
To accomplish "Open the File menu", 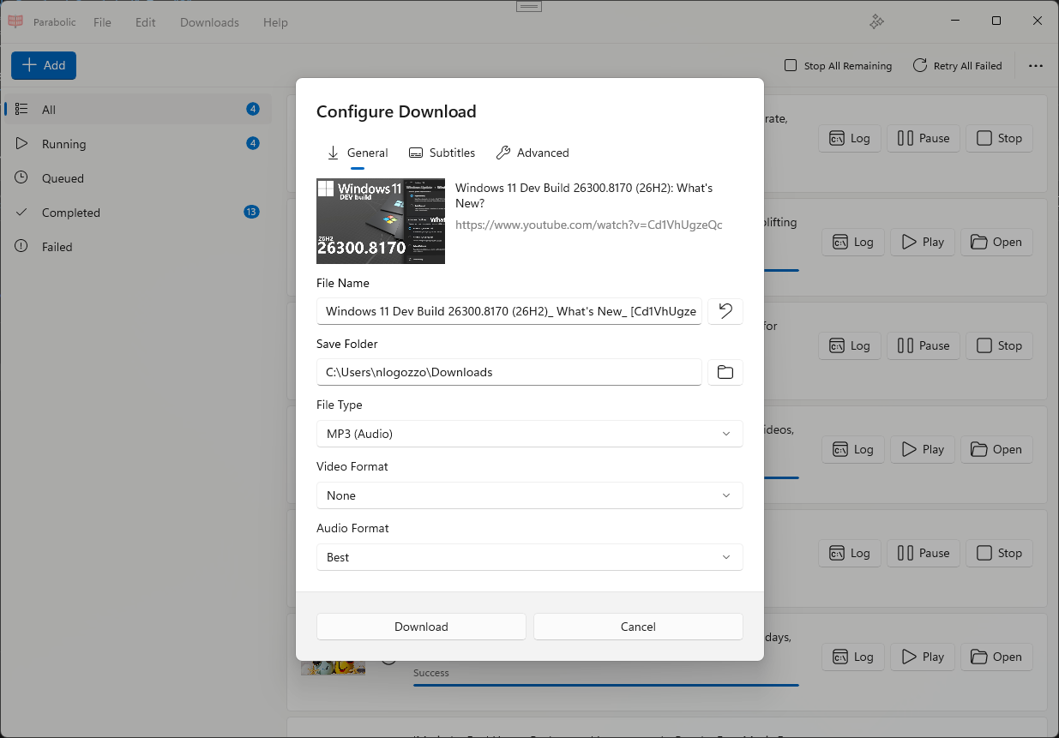I will [x=102, y=22].
